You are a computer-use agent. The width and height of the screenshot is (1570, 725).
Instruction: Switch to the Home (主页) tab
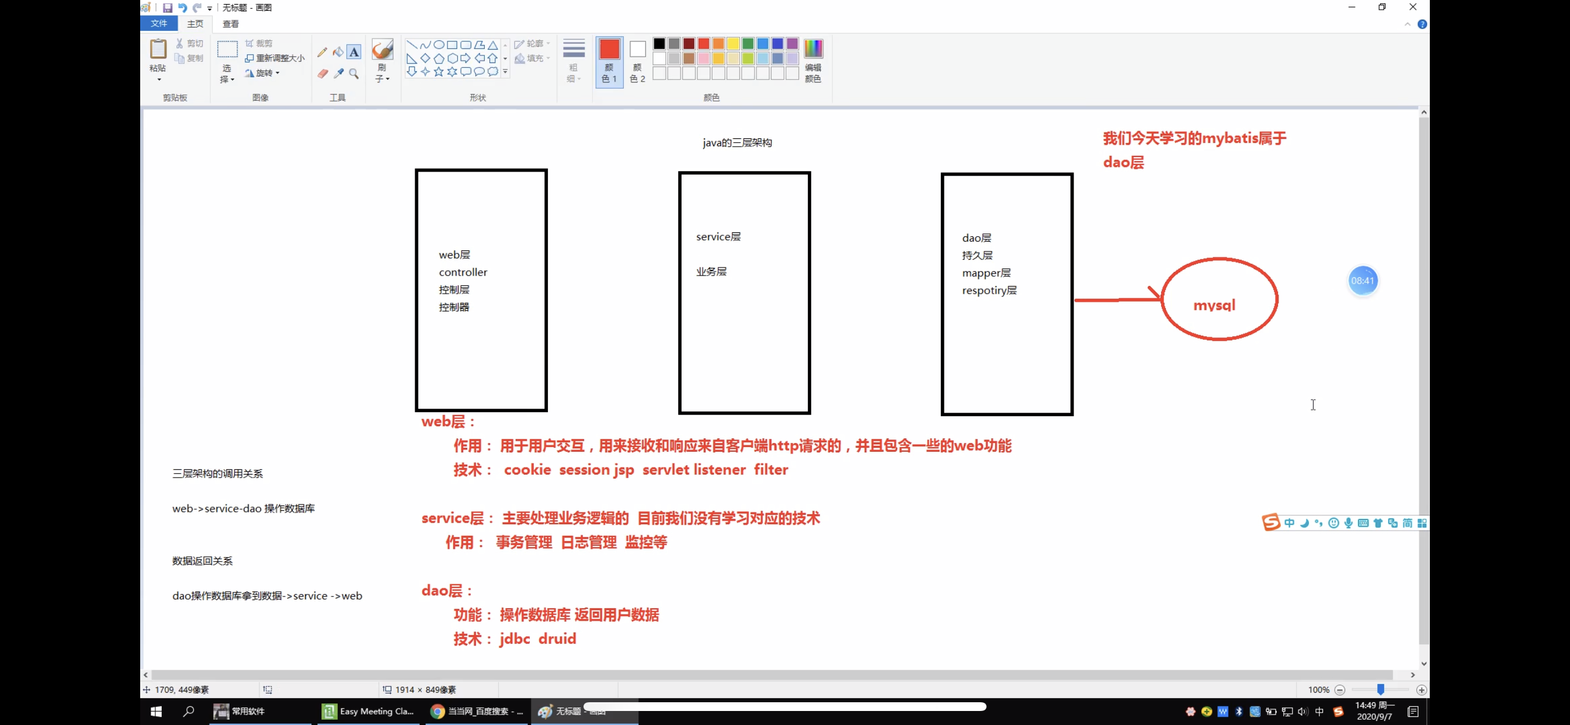(195, 24)
